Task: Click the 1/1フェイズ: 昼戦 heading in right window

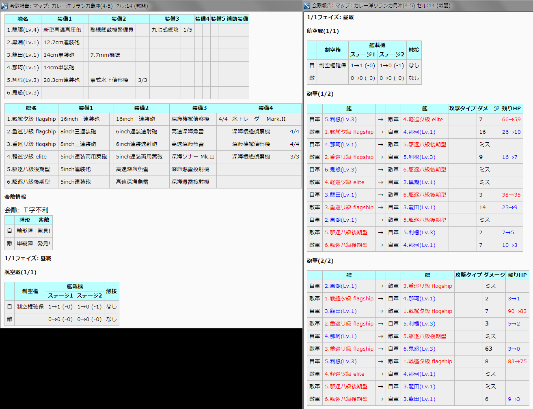Action: 330,17
